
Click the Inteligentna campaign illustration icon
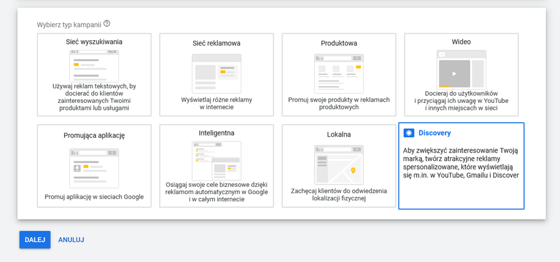[216, 160]
